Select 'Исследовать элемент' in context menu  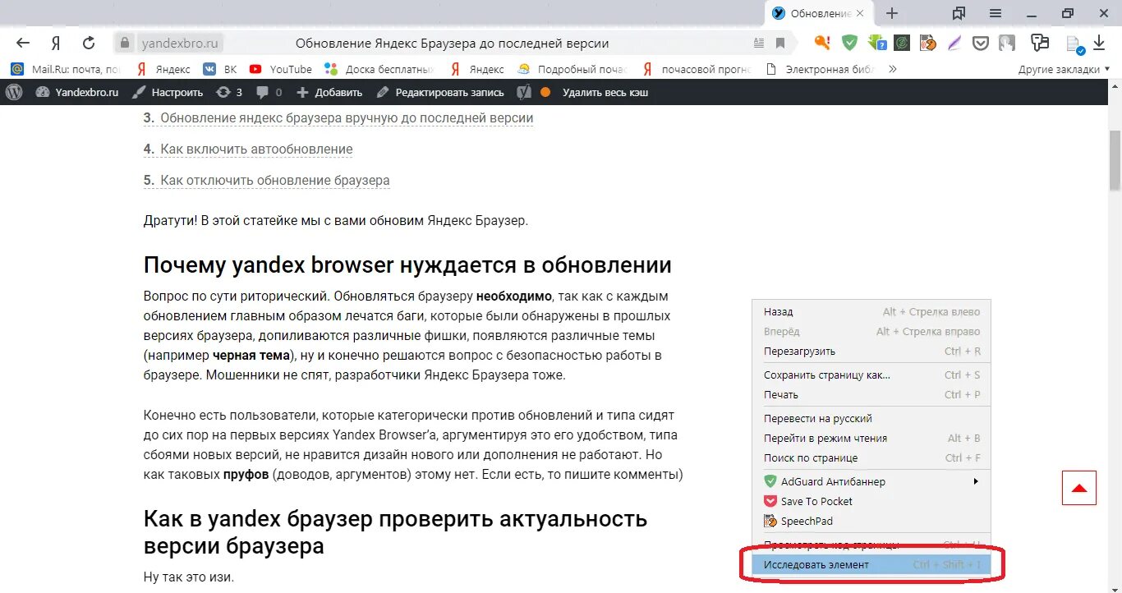(871, 564)
